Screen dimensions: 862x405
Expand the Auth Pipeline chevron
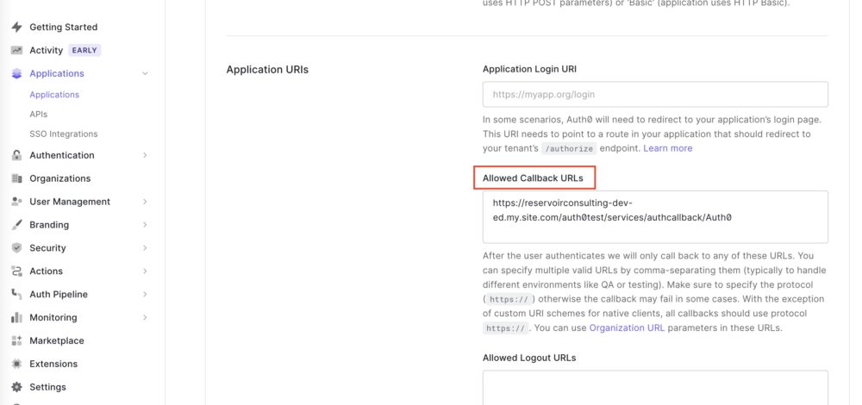click(145, 295)
